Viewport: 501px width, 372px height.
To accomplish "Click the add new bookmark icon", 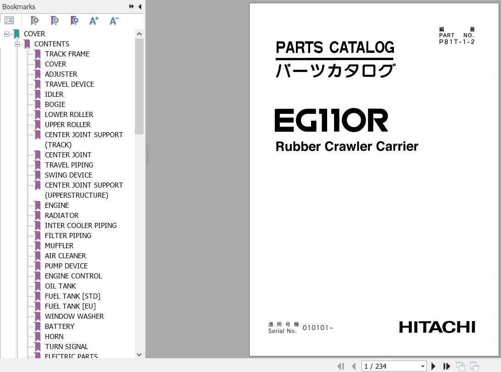I will point(55,21).
